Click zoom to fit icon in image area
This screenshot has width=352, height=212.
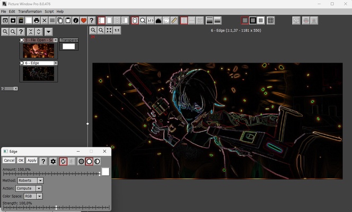click(x=109, y=30)
